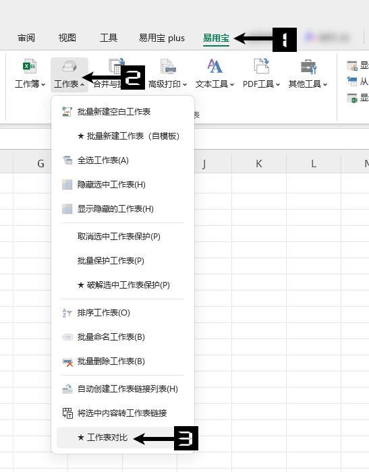The height and width of the screenshot is (472, 369).
Task: Choose 将选中内容转工作表链接 entry
Action: click(123, 413)
